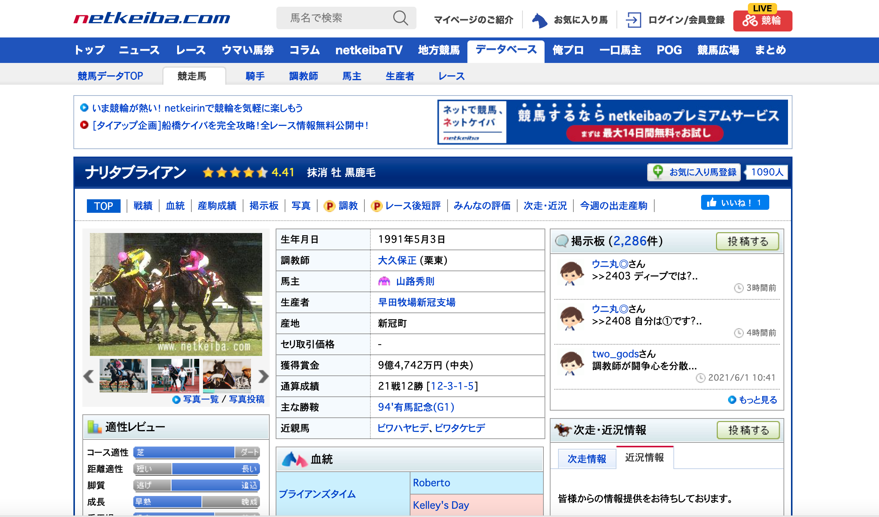This screenshot has width=879, height=517.
Task: Open breeder link 早田牧場新冠支場
Action: [x=416, y=302]
